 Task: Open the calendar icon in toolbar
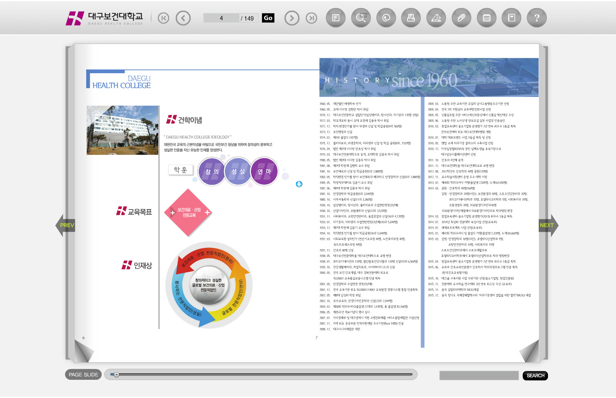[x=486, y=18]
